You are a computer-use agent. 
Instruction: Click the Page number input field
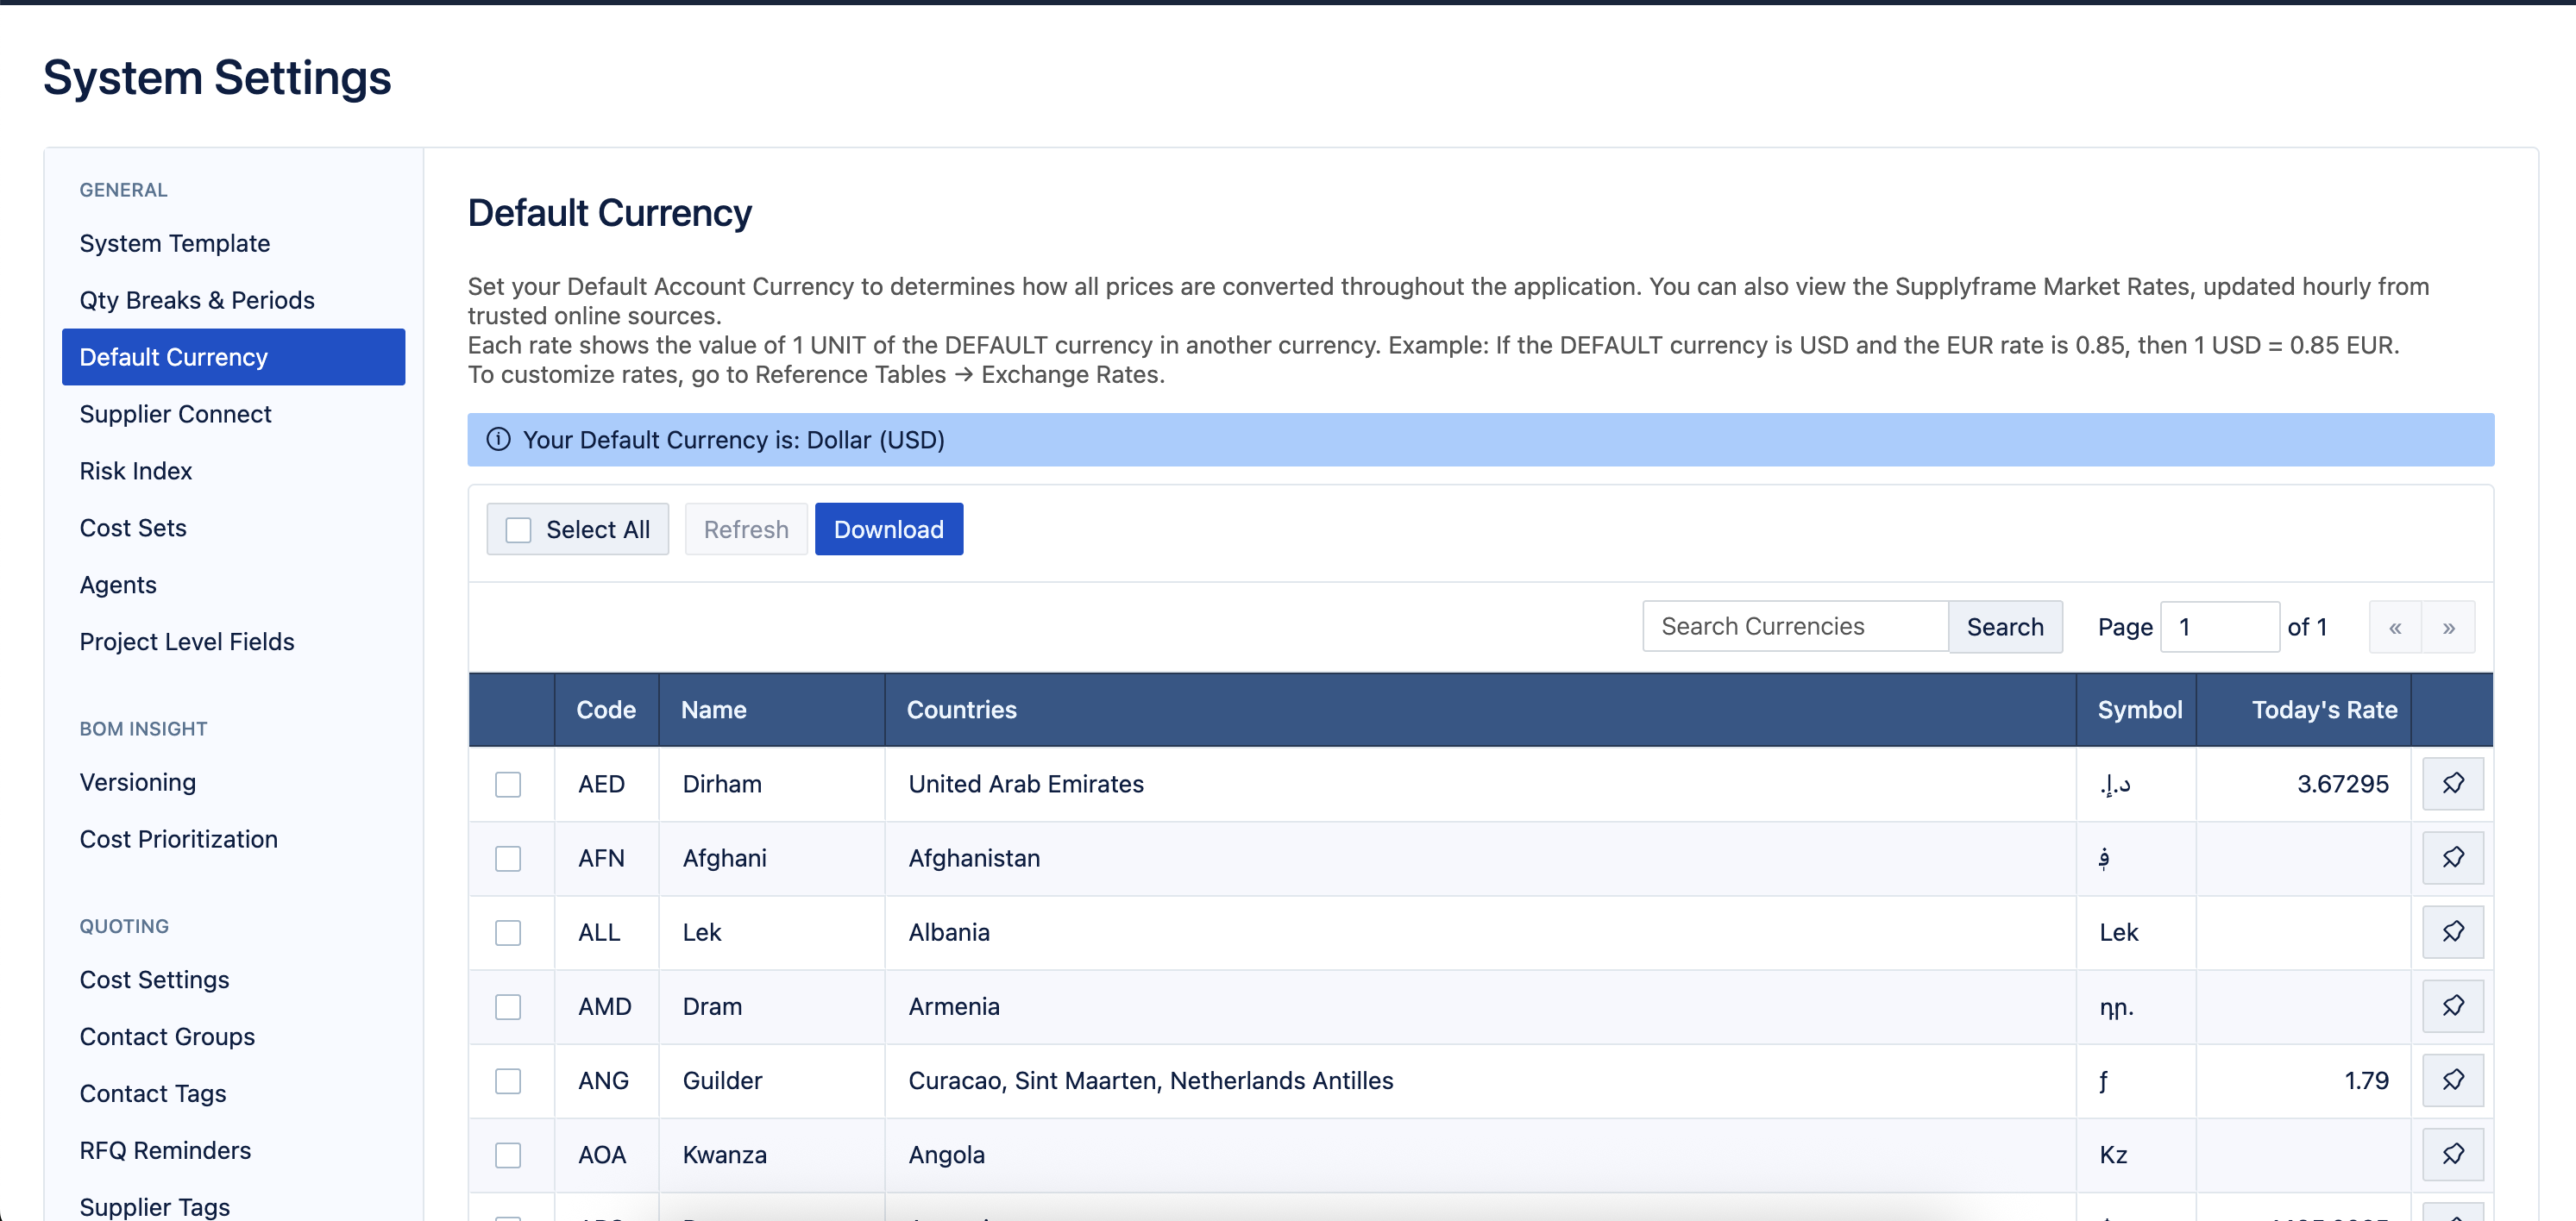coord(2219,627)
